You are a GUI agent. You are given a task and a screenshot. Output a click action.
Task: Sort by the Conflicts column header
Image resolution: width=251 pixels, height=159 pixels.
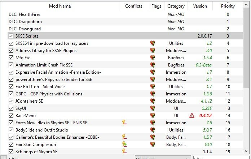pyautogui.click(x=134, y=6)
